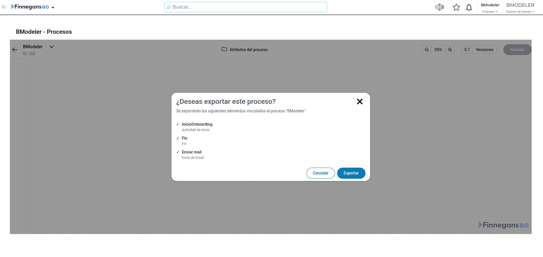The image size is (543, 257).
Task: Click the Envío de Email subtitle
Action: 193,158
